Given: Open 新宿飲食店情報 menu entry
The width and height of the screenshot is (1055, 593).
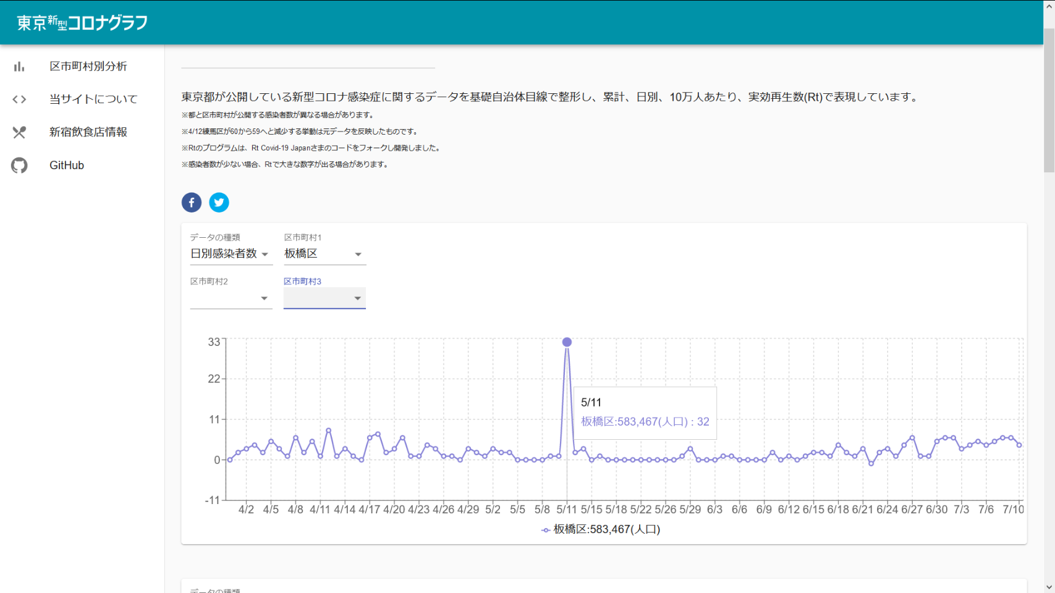Looking at the screenshot, I should (x=88, y=132).
